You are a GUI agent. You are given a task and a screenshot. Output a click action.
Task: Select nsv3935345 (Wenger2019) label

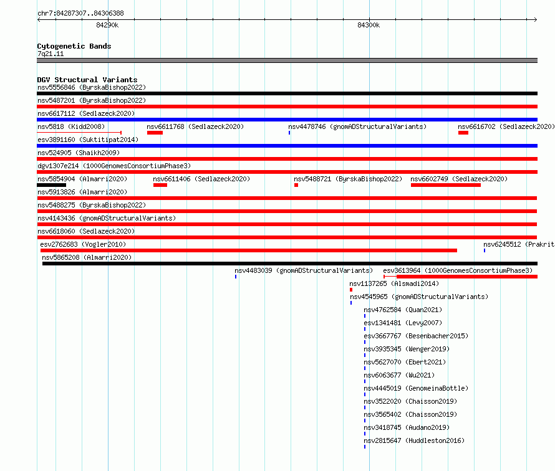407,349
